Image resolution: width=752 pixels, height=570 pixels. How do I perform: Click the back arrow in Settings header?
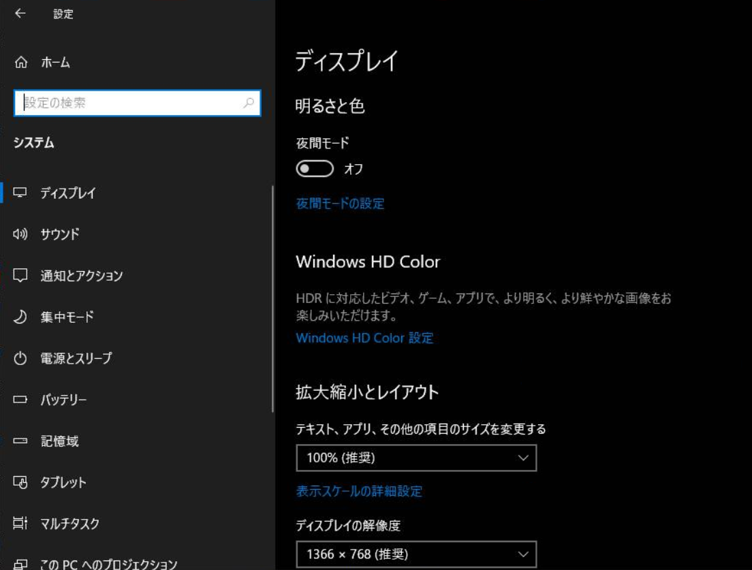[20, 14]
